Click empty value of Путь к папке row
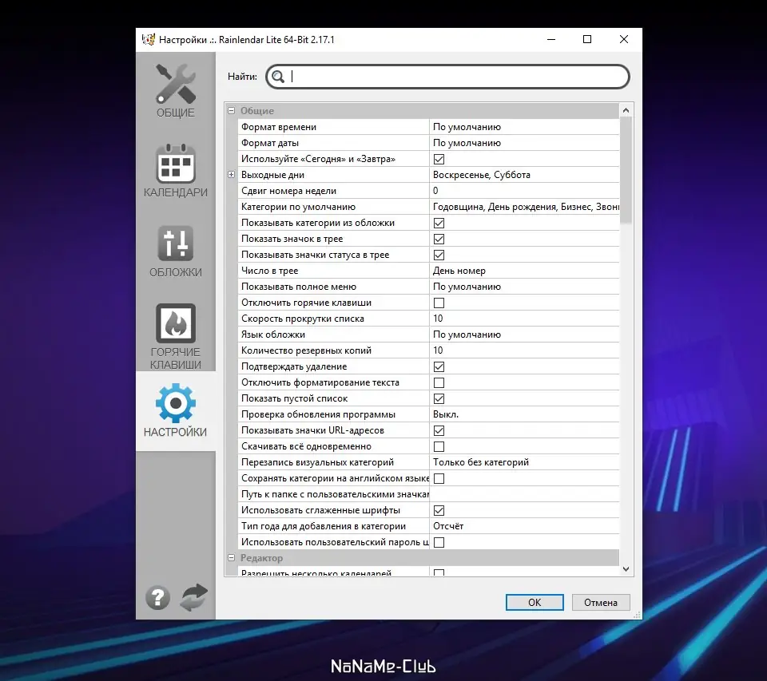Screen dimensions: 767x681 (524, 494)
